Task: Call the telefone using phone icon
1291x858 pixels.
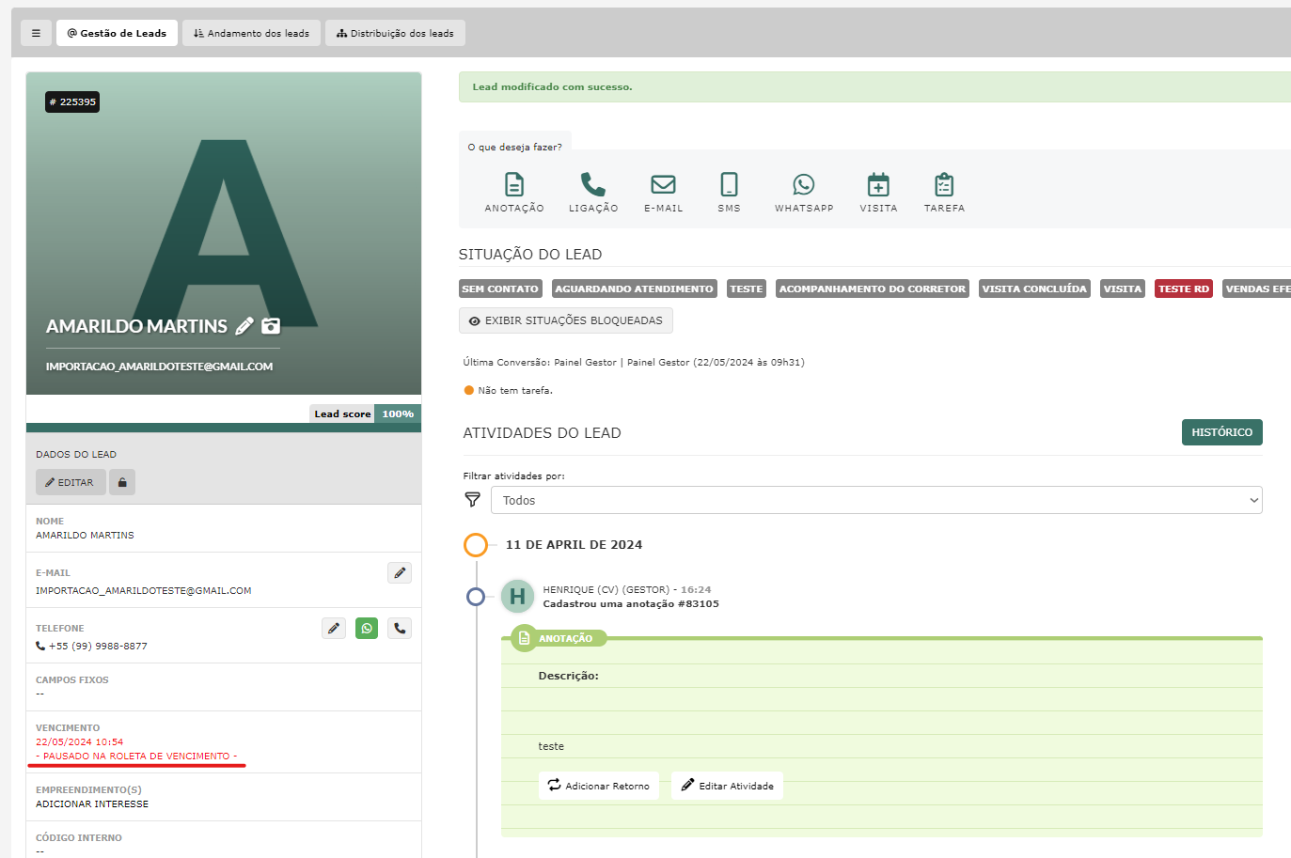Action: tap(400, 628)
